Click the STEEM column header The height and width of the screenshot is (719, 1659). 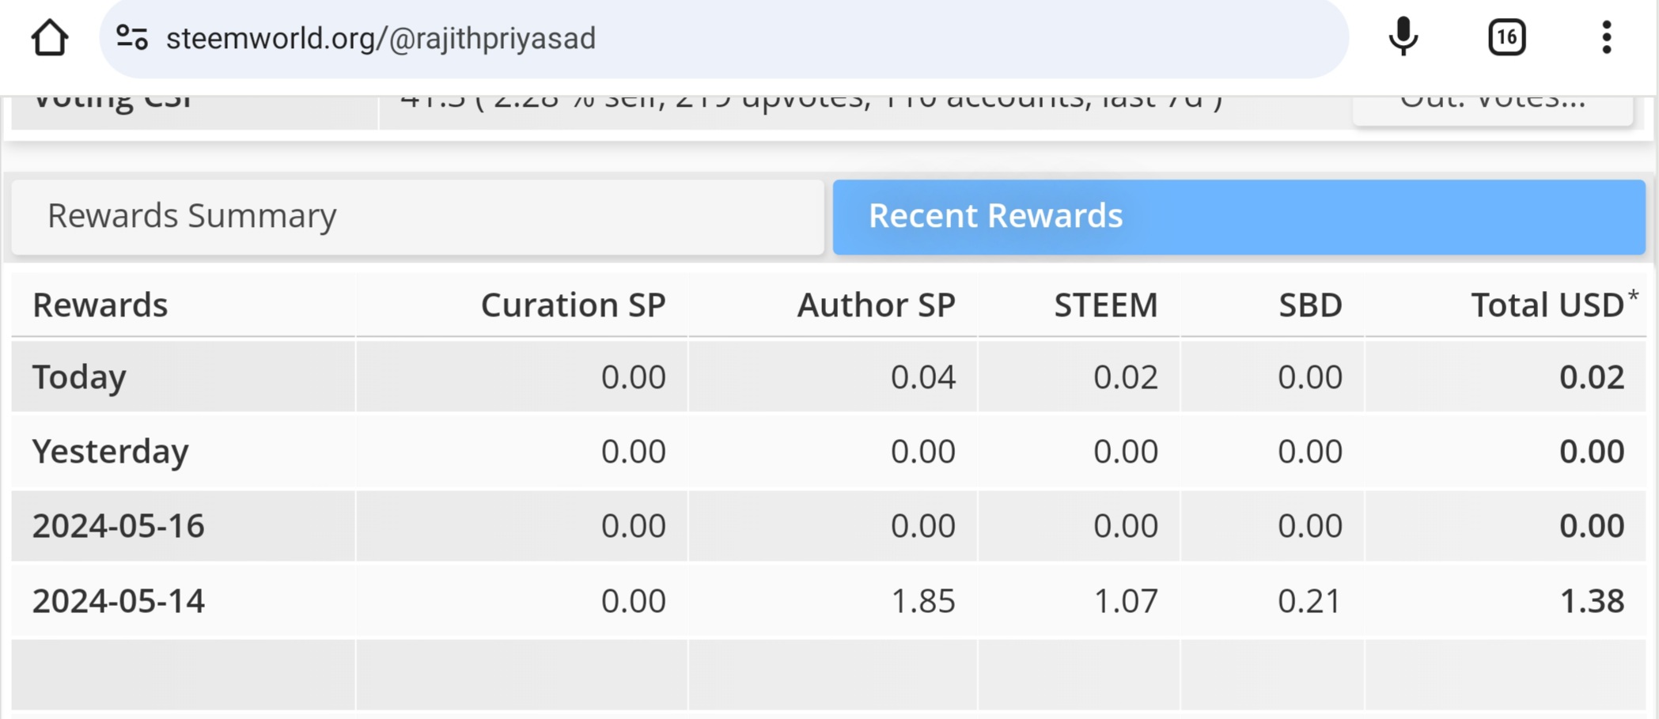[x=1105, y=305]
